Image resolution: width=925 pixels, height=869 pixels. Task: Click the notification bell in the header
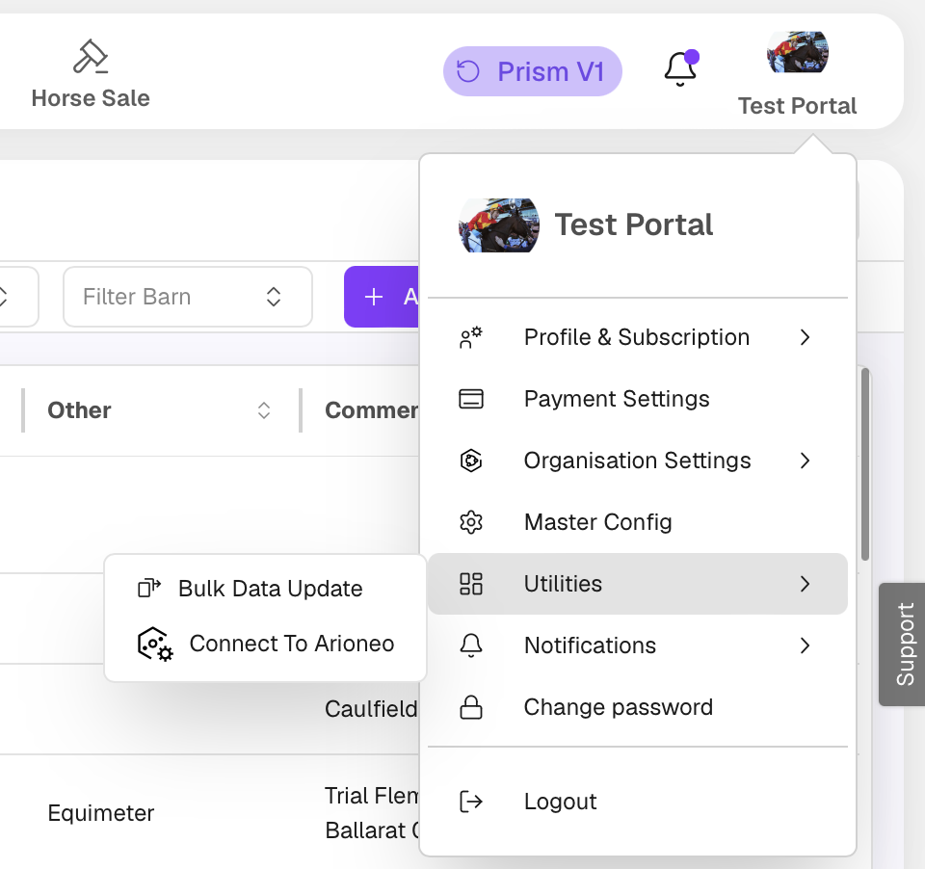pyautogui.click(x=681, y=68)
